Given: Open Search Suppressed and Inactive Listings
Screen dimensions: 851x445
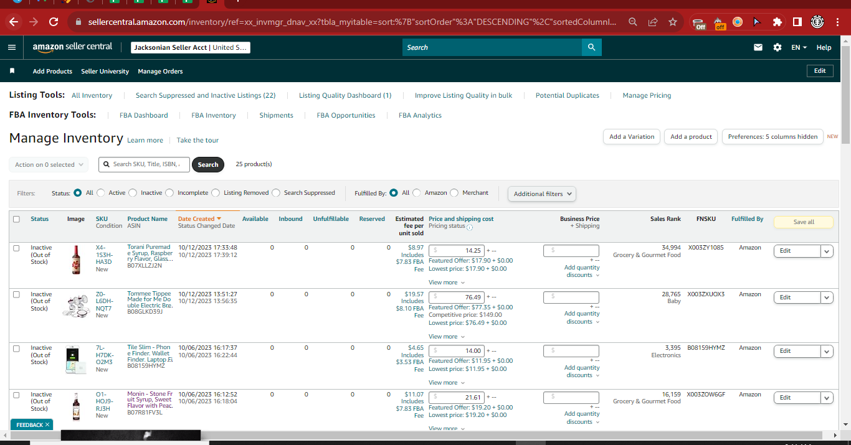Looking at the screenshot, I should [206, 95].
